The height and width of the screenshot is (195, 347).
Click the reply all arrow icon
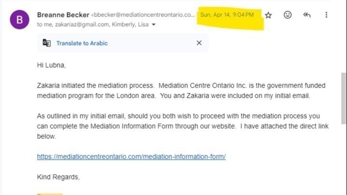[x=307, y=15]
